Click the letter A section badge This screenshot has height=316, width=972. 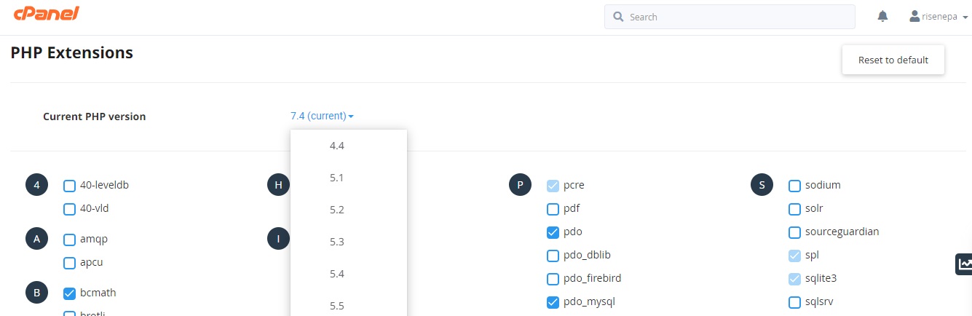click(36, 239)
